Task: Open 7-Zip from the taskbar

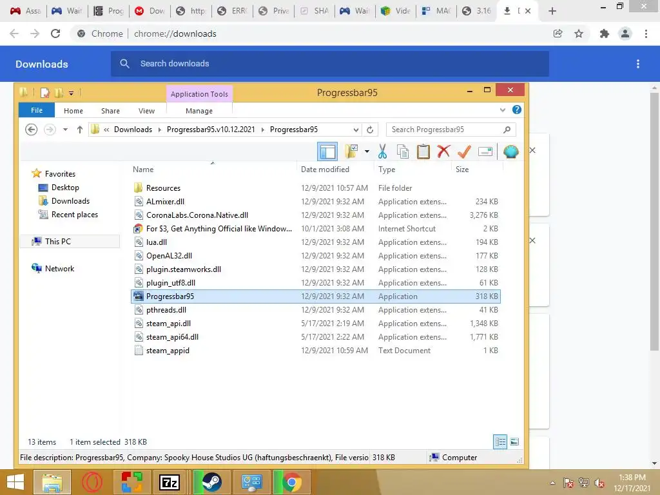Action: (170, 482)
